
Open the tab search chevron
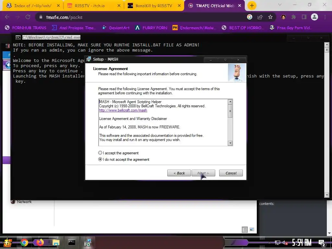point(280,5)
